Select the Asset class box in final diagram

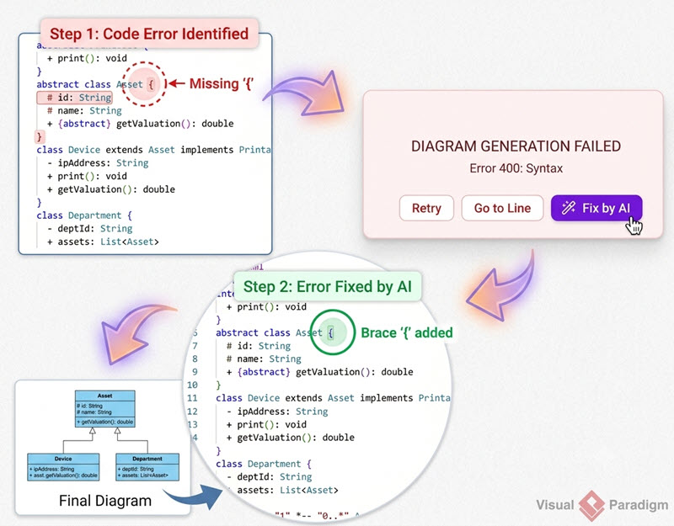[104, 409]
